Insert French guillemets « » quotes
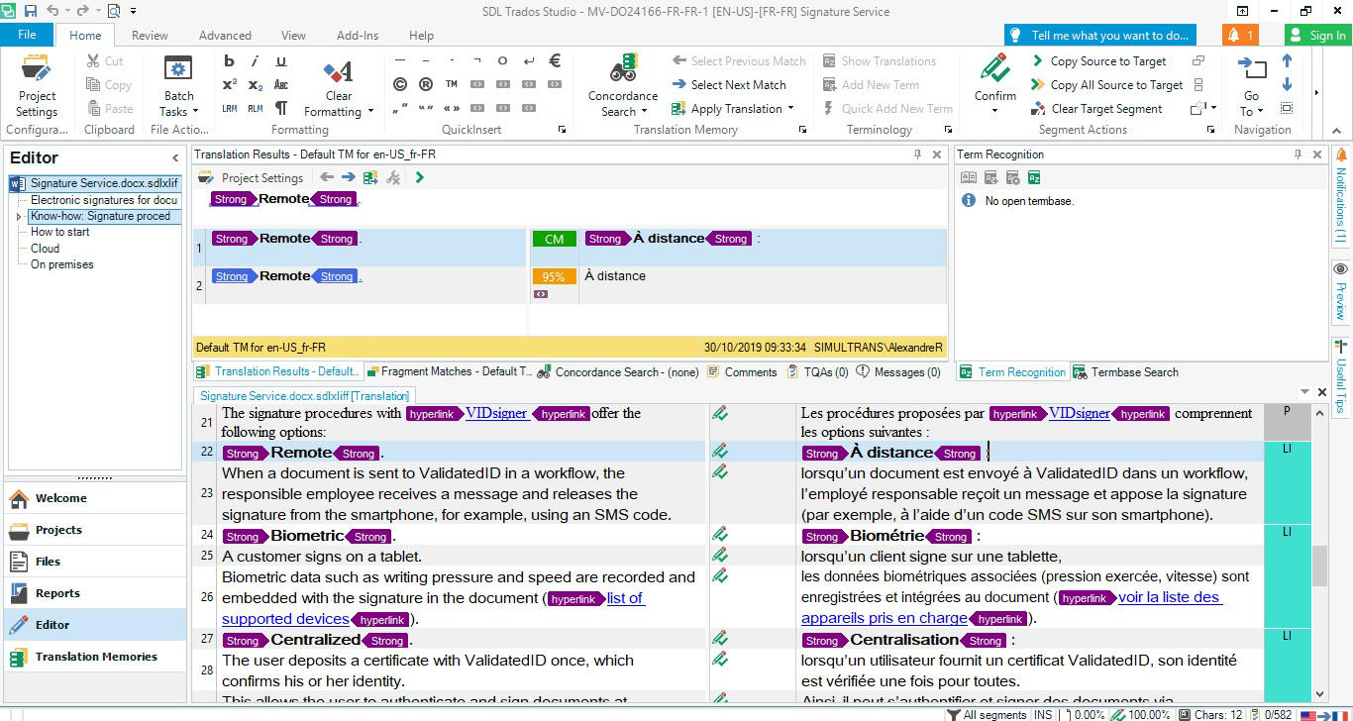Screen dimensions: 1353x721 (x=452, y=108)
